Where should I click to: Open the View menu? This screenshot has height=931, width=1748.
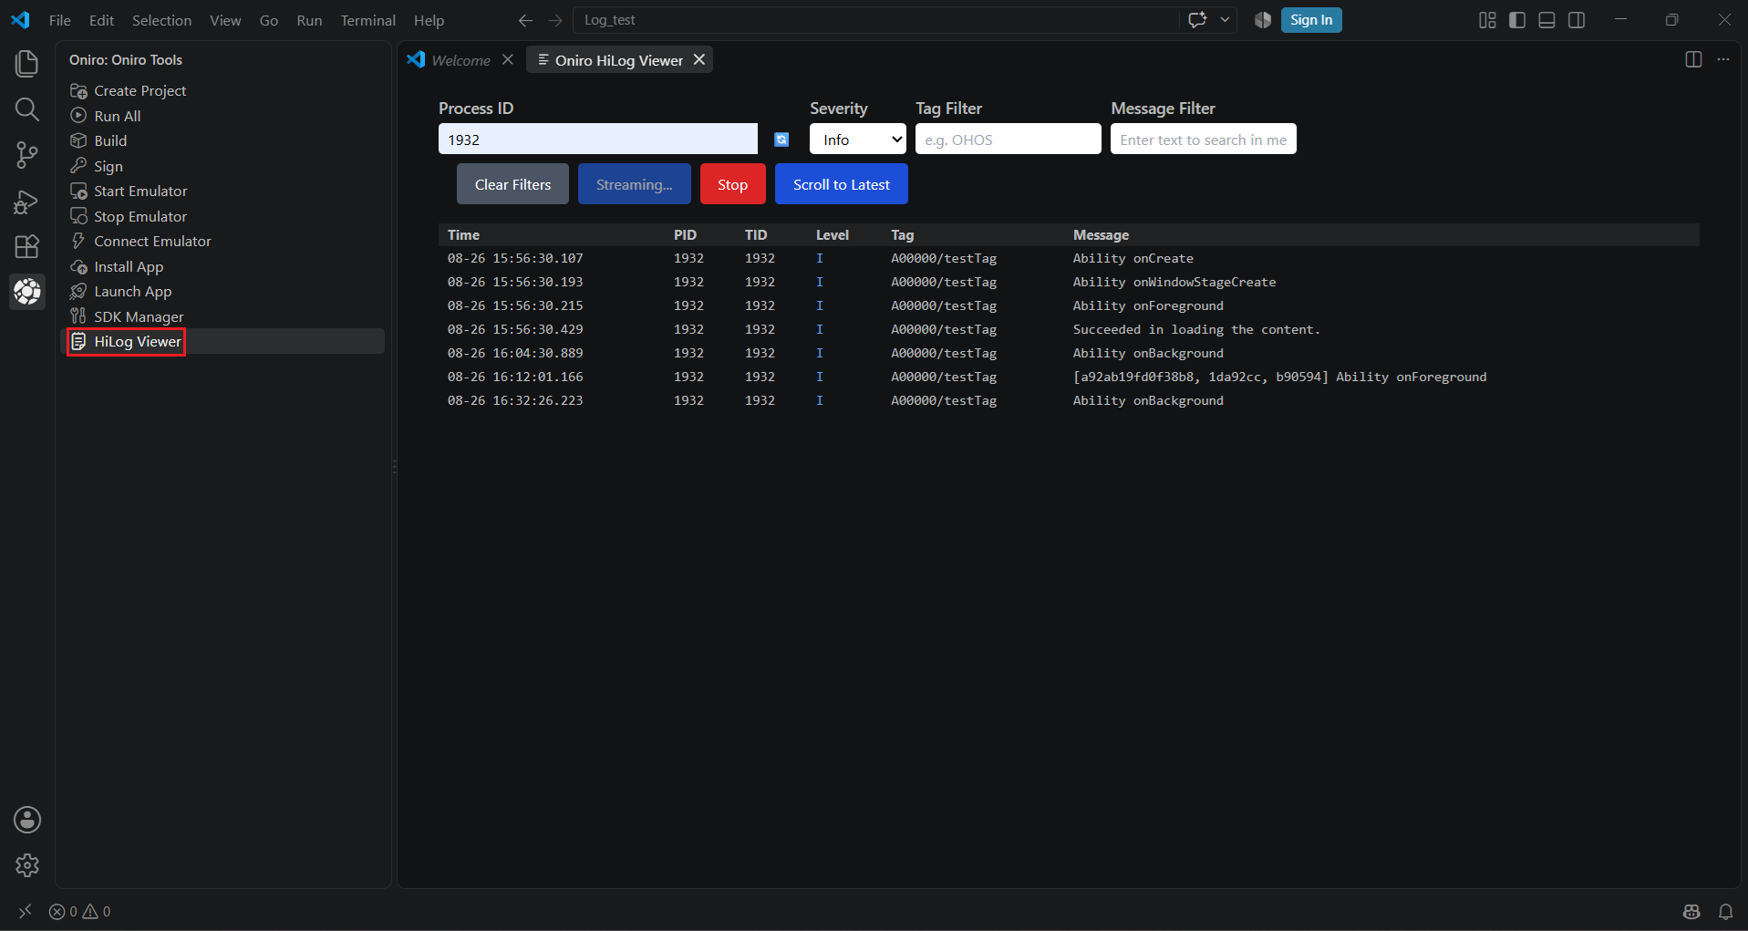coord(225,20)
